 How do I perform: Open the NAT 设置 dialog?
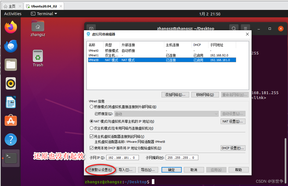pos(233,121)
